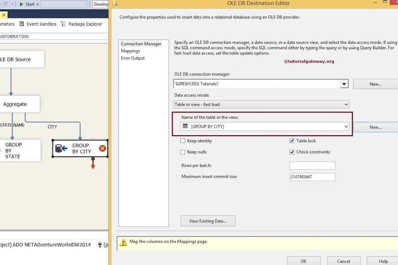Uncheck the Check constraints option
398x265 pixels.
click(x=292, y=152)
